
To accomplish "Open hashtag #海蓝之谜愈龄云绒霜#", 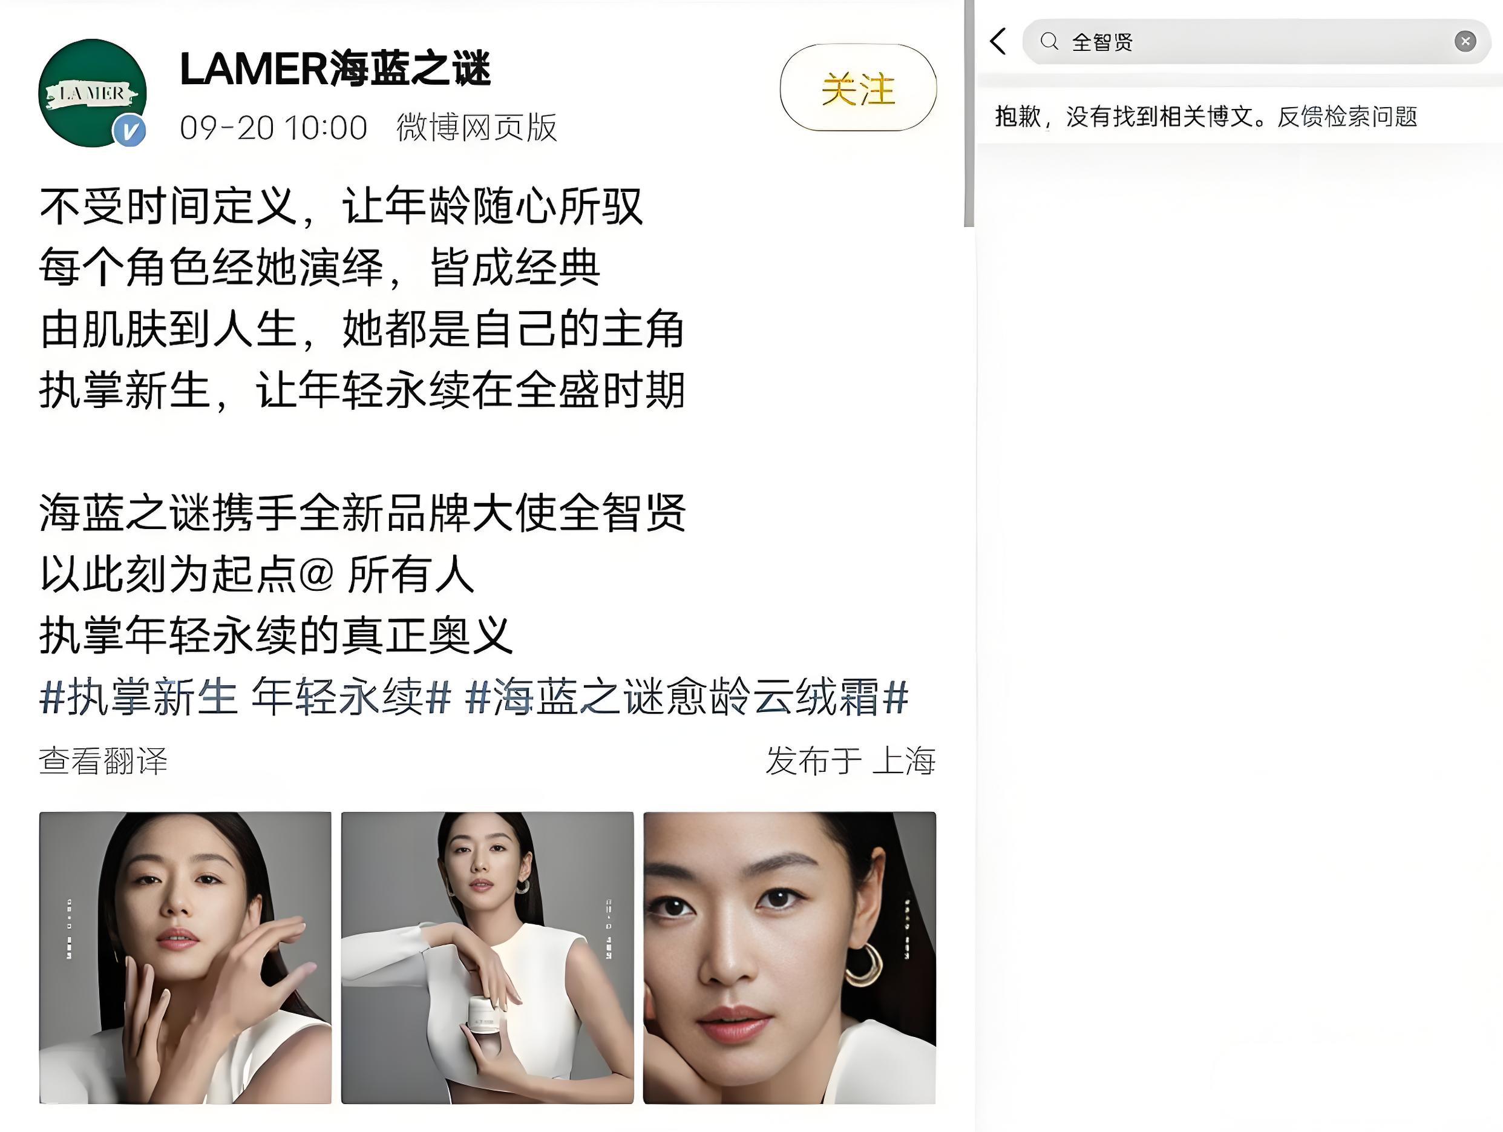I will [687, 697].
